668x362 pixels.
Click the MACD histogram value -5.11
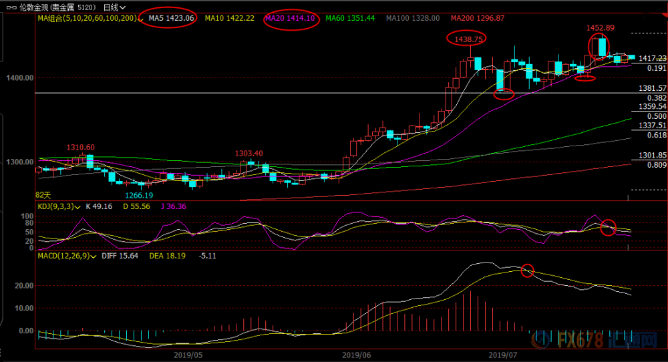(x=208, y=256)
